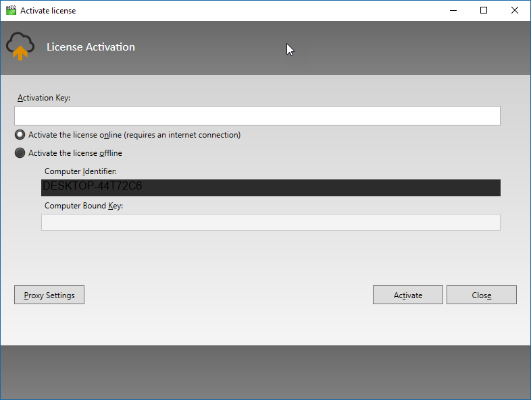Click the "Activate the license offline" label text
The image size is (531, 400).
click(75, 153)
